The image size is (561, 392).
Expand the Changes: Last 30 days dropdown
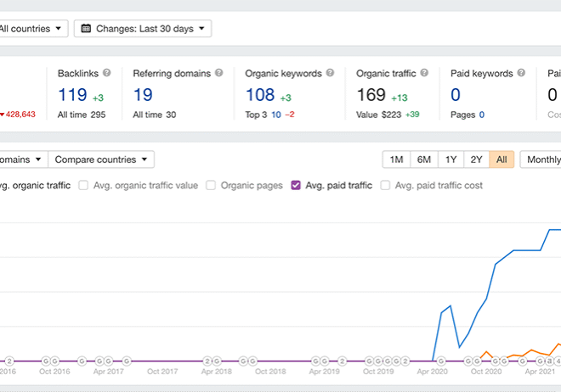point(143,29)
